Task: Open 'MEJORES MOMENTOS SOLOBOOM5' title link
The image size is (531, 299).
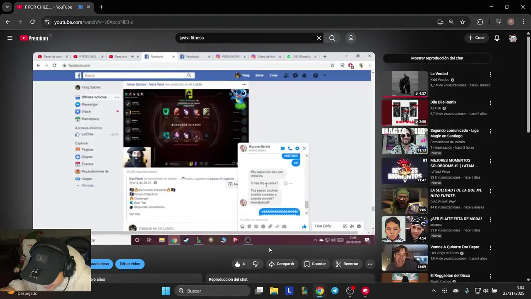Action: [x=455, y=163]
